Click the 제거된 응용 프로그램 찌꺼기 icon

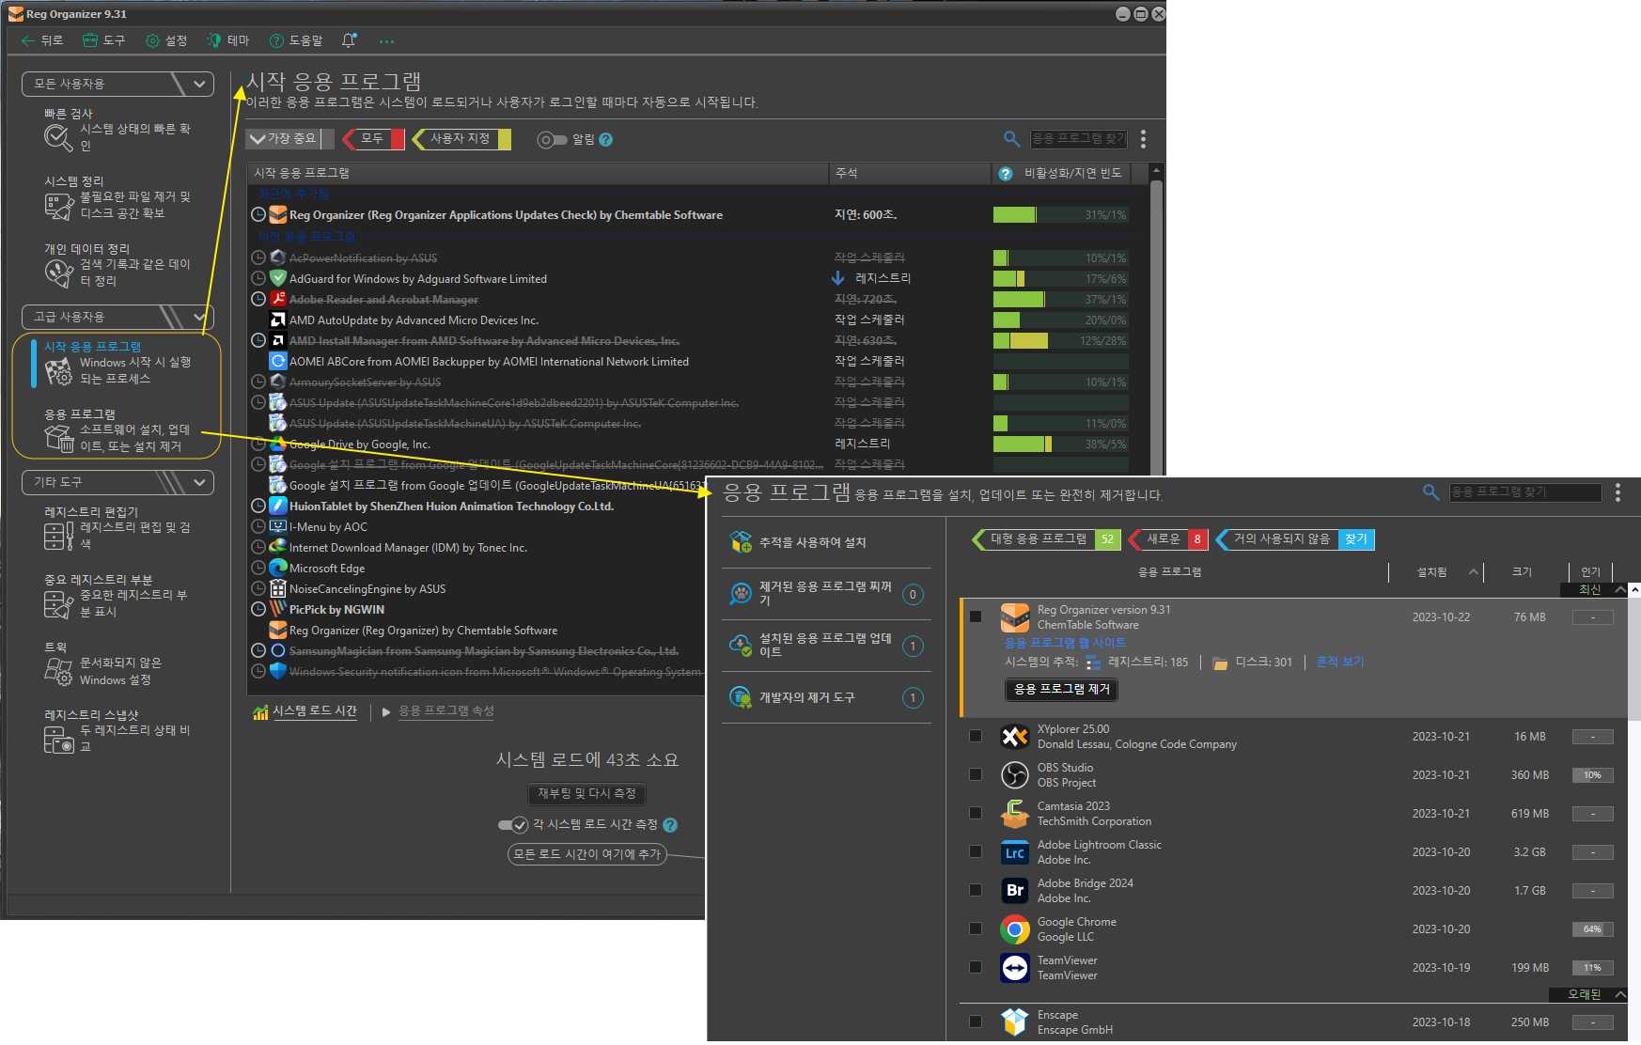741,594
